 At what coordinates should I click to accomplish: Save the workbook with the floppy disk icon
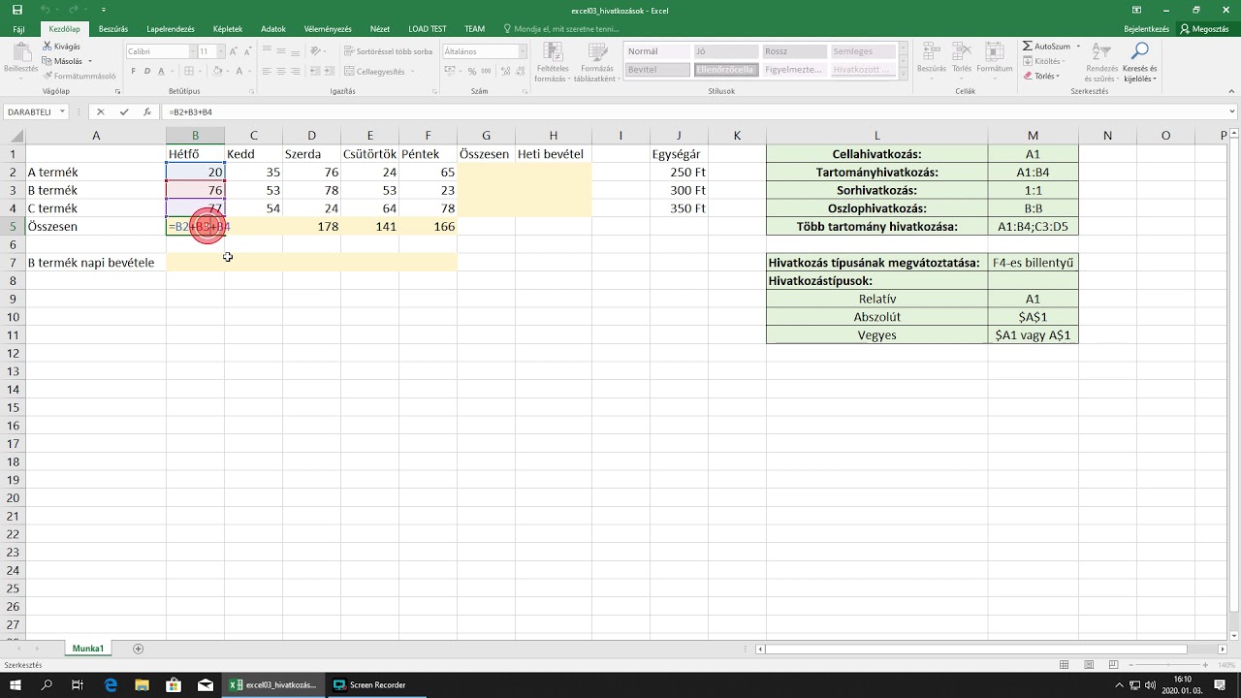pos(16,10)
